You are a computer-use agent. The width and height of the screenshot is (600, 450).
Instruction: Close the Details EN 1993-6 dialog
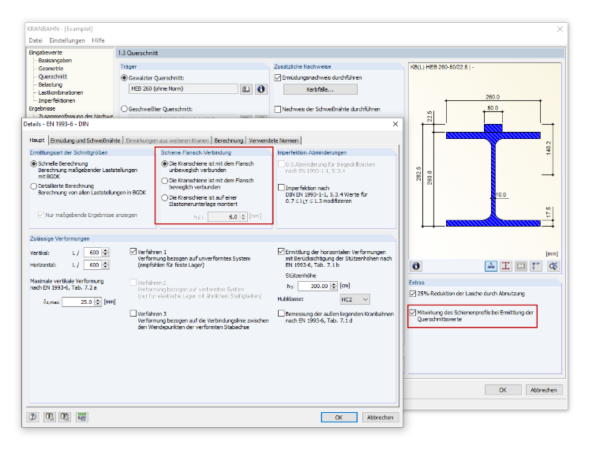tap(396, 124)
